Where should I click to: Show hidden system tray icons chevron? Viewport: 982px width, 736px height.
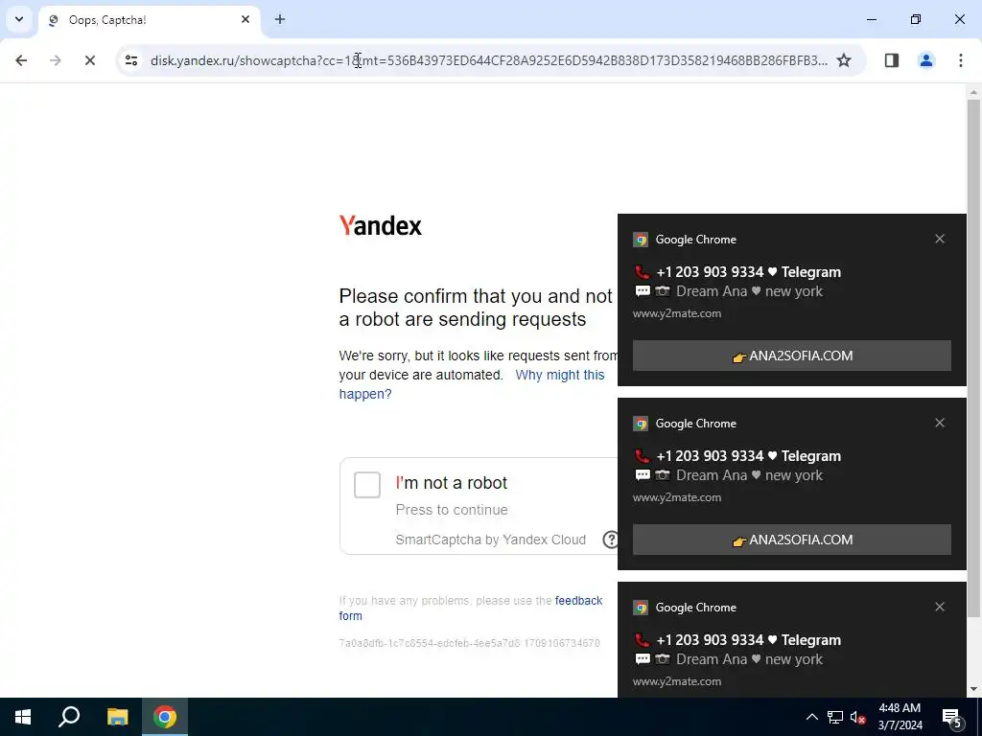tap(811, 717)
